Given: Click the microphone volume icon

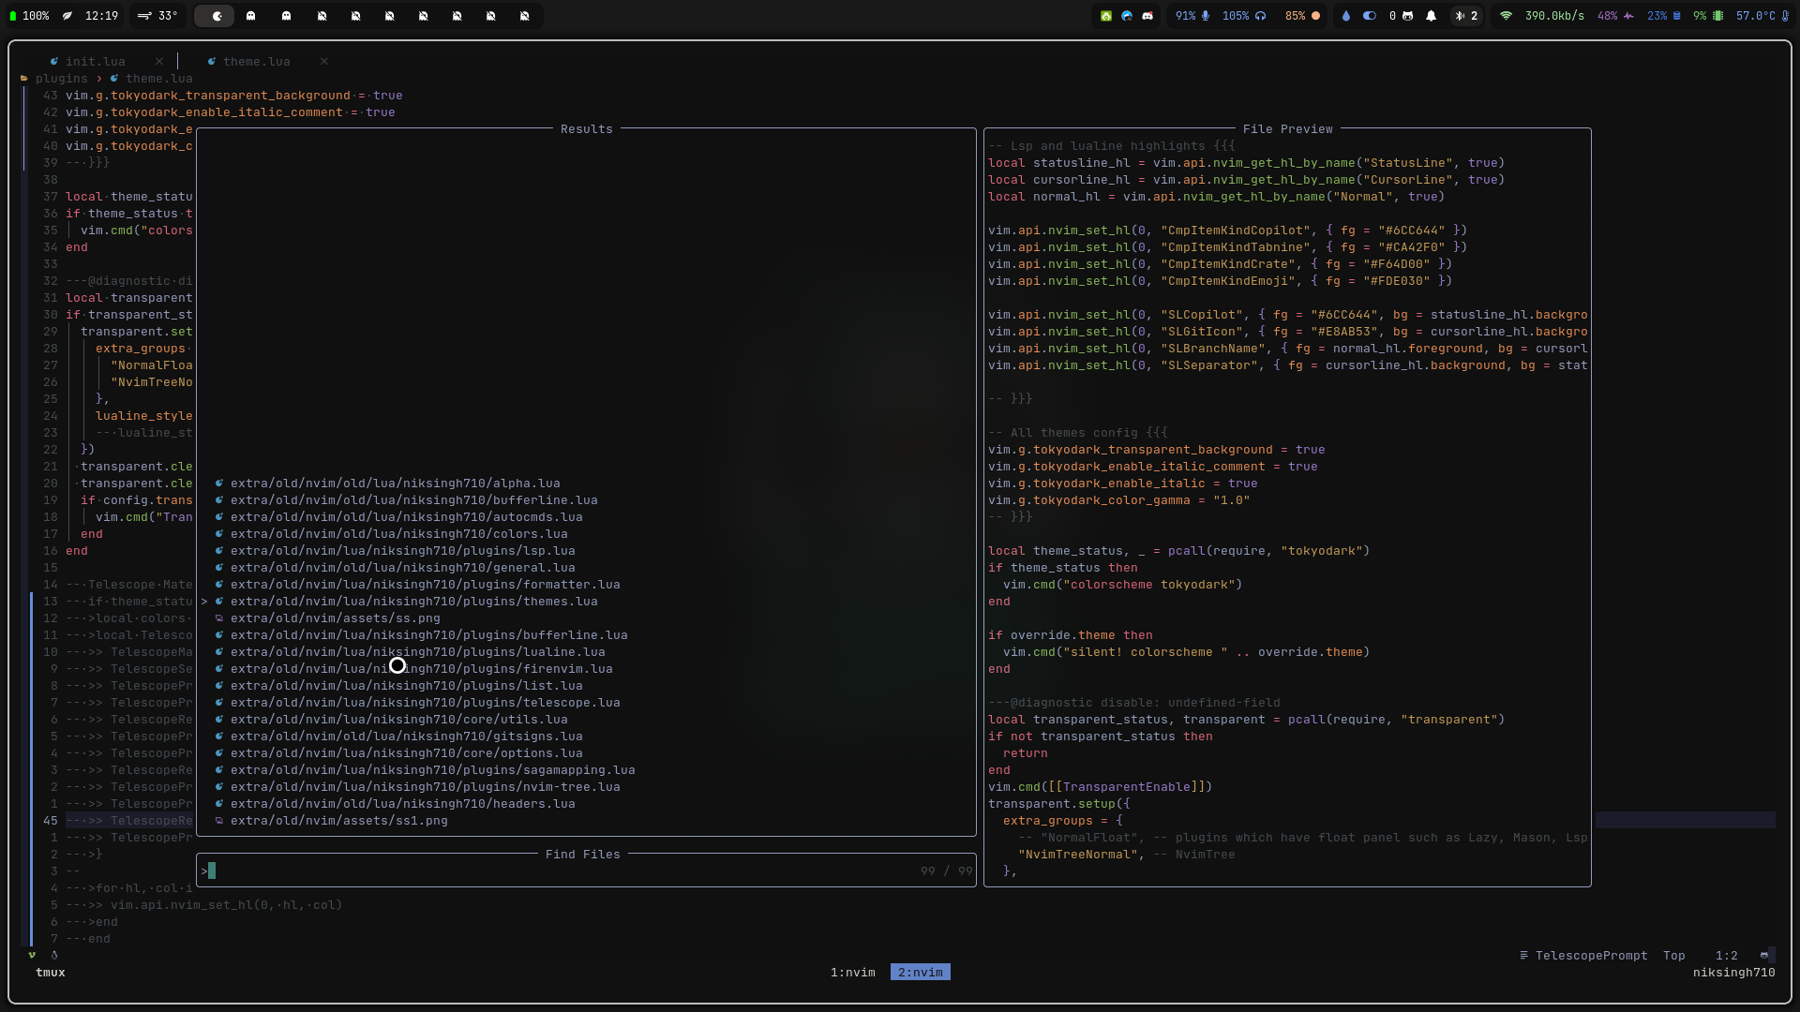Looking at the screenshot, I should (1206, 16).
